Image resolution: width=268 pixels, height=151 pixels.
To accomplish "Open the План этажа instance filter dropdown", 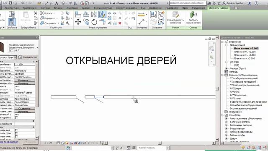I will (15, 57).
